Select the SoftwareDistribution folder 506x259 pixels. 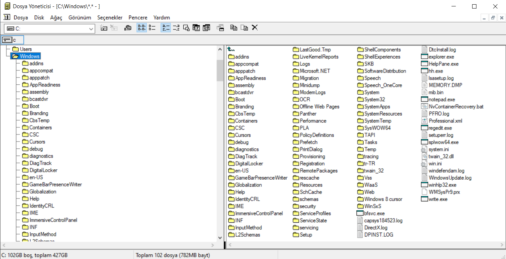pyautogui.click(x=382, y=71)
